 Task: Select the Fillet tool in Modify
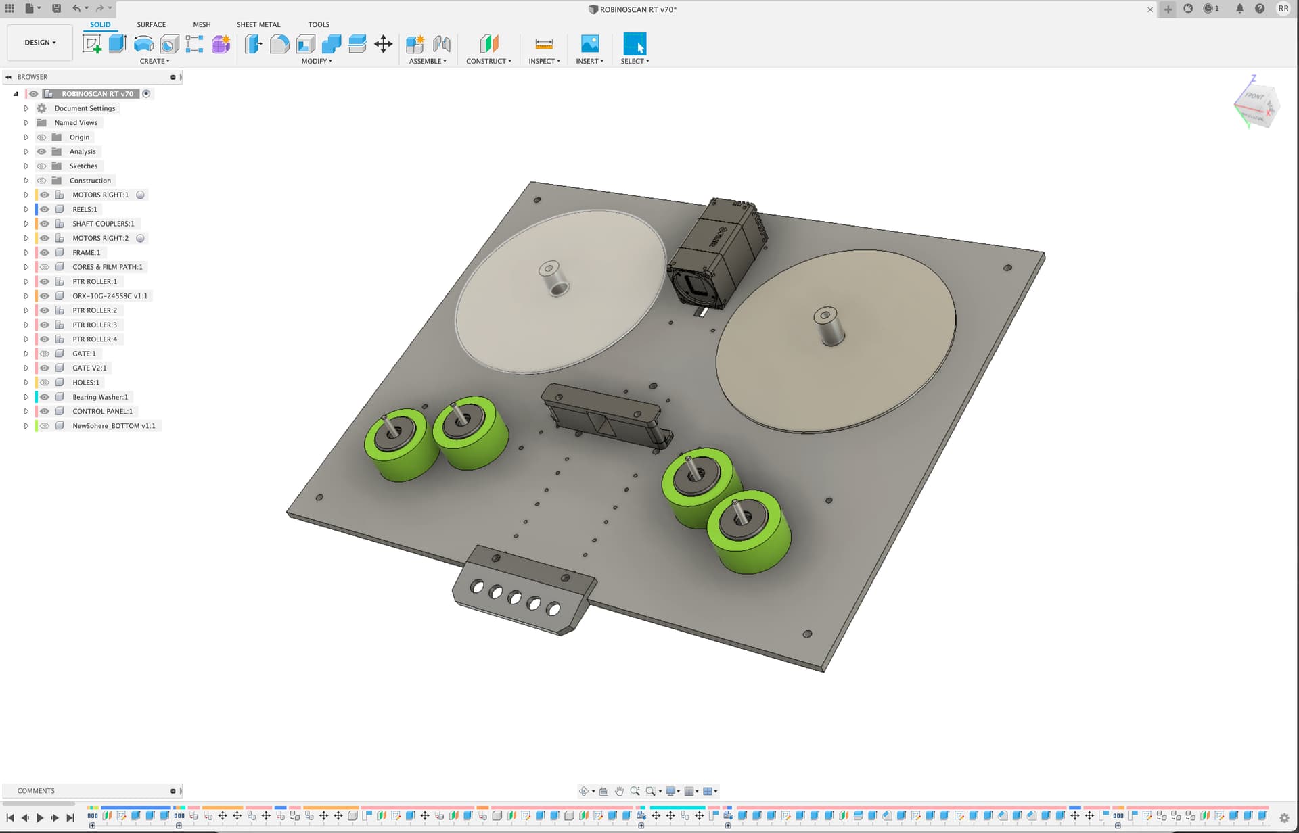coord(279,44)
